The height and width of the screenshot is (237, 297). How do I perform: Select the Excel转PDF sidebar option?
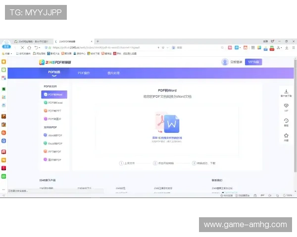[x=54, y=144]
